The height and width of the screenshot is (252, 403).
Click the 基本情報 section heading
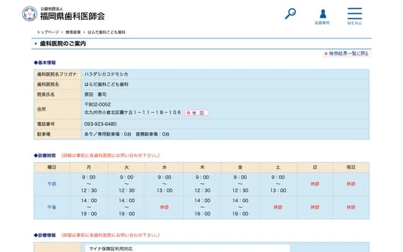(x=45, y=63)
